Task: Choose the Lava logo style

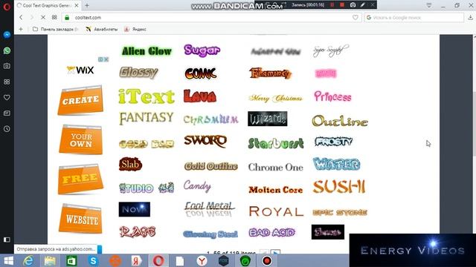Action: click(x=200, y=96)
